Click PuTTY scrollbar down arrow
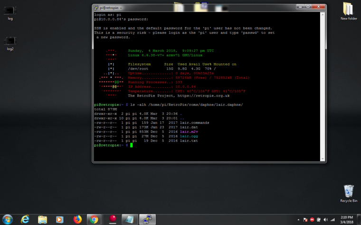Screen dimensions: 361x225 tap(323, 159)
